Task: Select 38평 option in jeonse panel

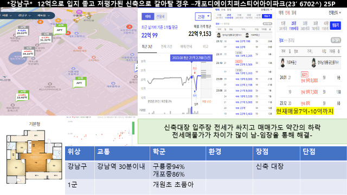Action: (316, 25)
